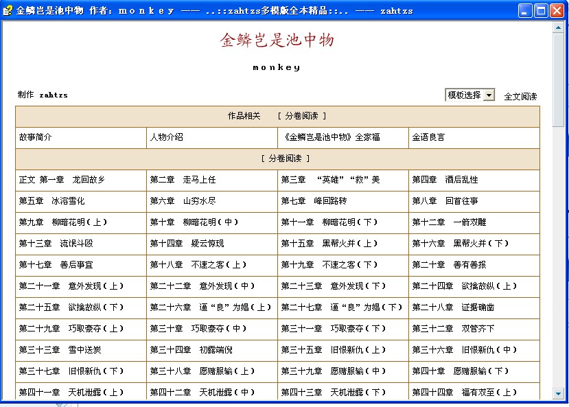Open 第四十三章 天机泄露(下)

coord(334,392)
